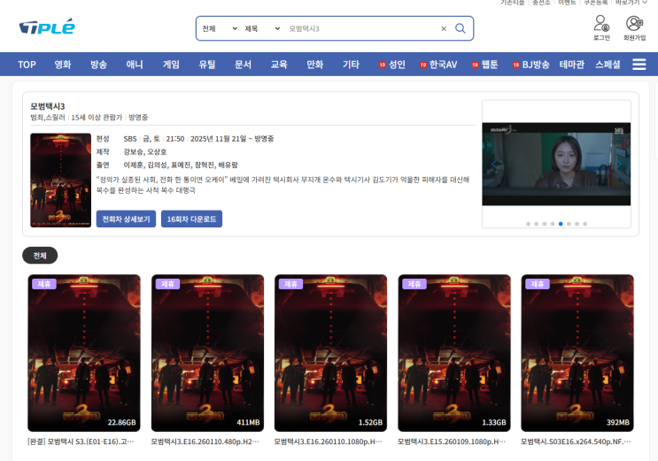Expand the 바로가기 dropdown at top right
This screenshot has width=658, height=461.
pyautogui.click(x=631, y=3)
